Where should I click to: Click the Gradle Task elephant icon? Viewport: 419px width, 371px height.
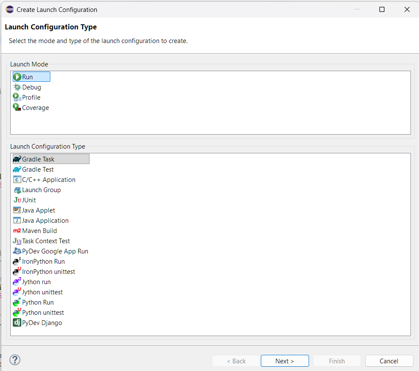[x=17, y=159]
